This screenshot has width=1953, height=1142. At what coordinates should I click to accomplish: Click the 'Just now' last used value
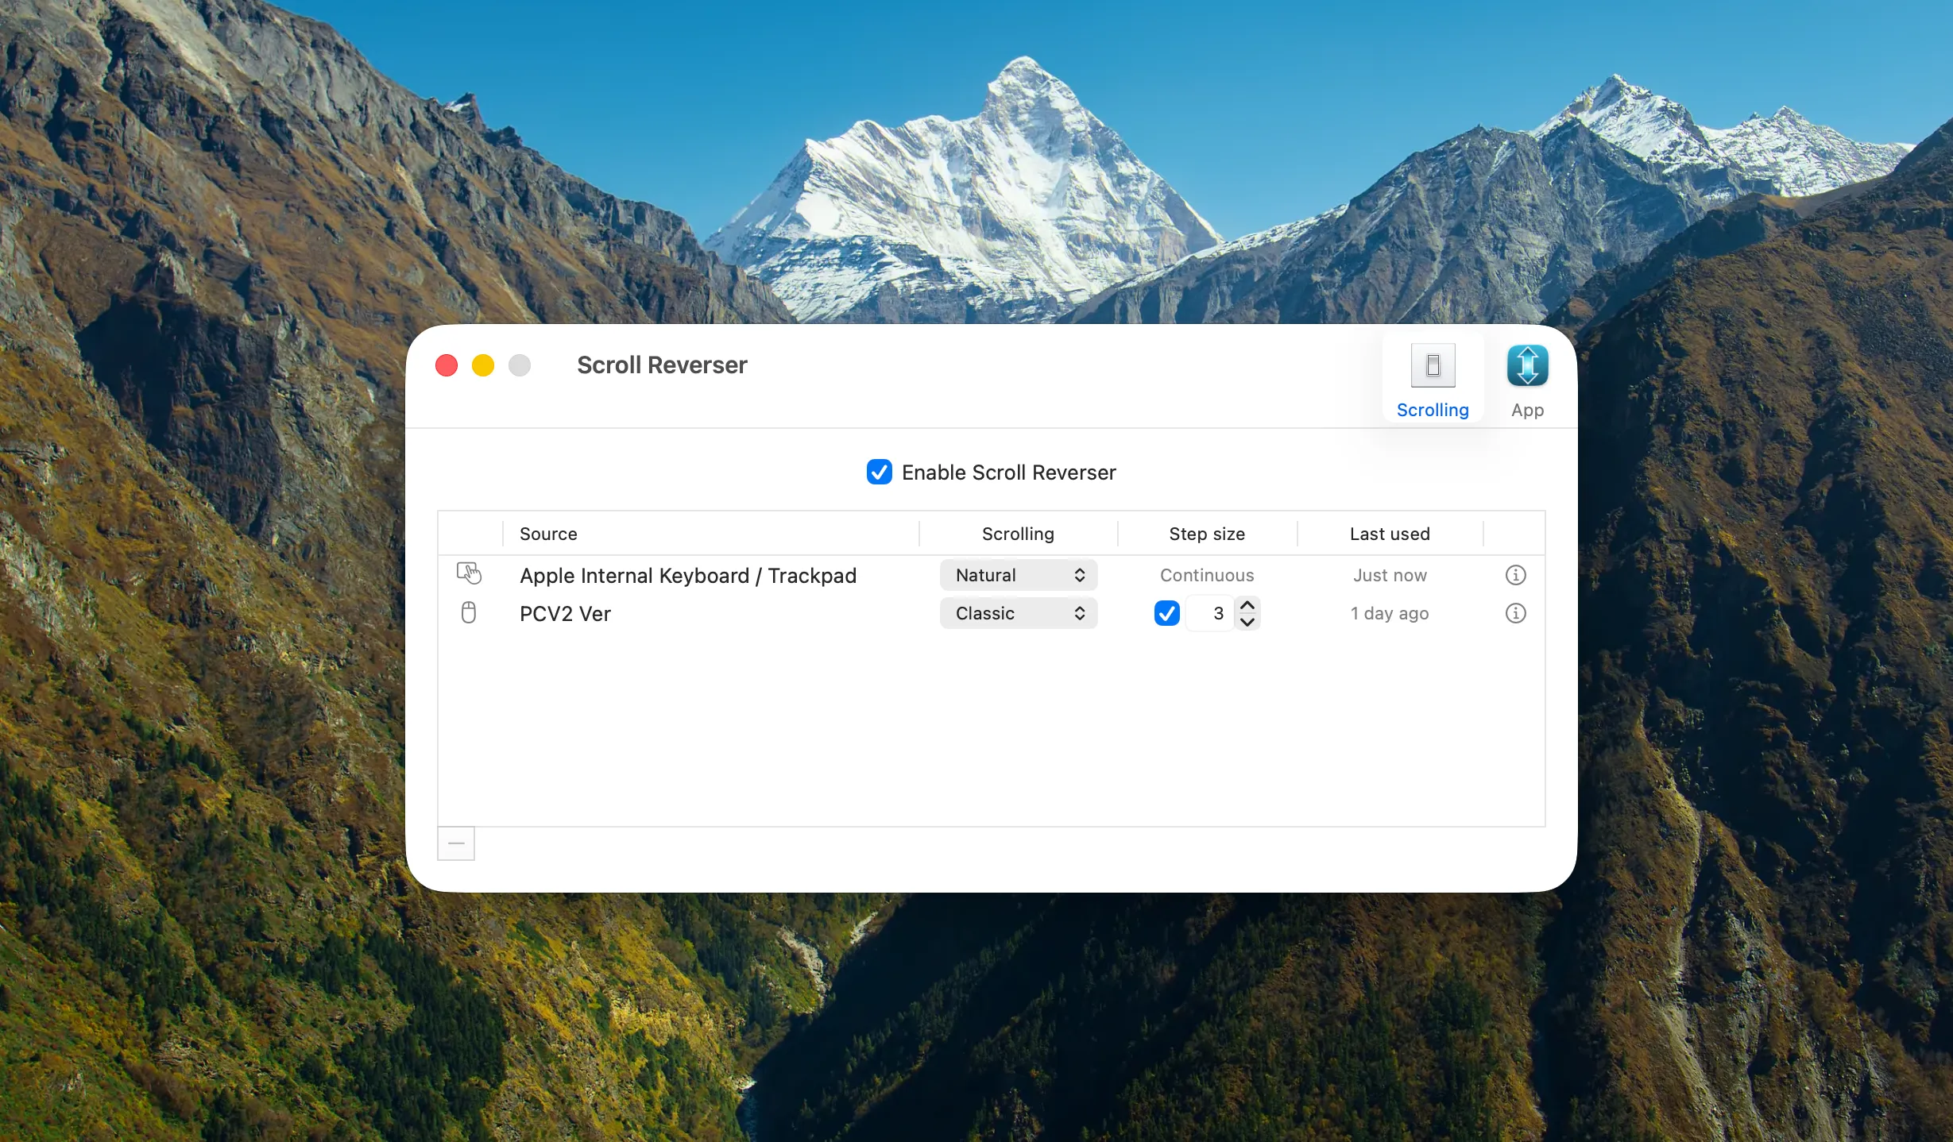1390,575
